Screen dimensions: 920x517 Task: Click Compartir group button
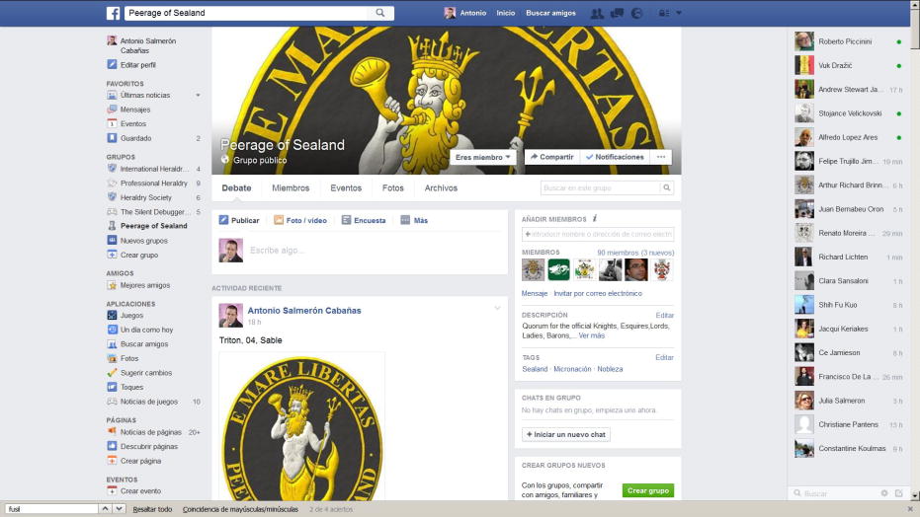(551, 157)
